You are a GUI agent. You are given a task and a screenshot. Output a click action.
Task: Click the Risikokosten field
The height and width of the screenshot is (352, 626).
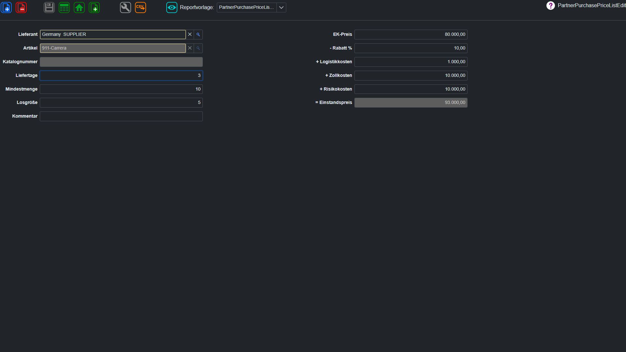click(x=411, y=89)
